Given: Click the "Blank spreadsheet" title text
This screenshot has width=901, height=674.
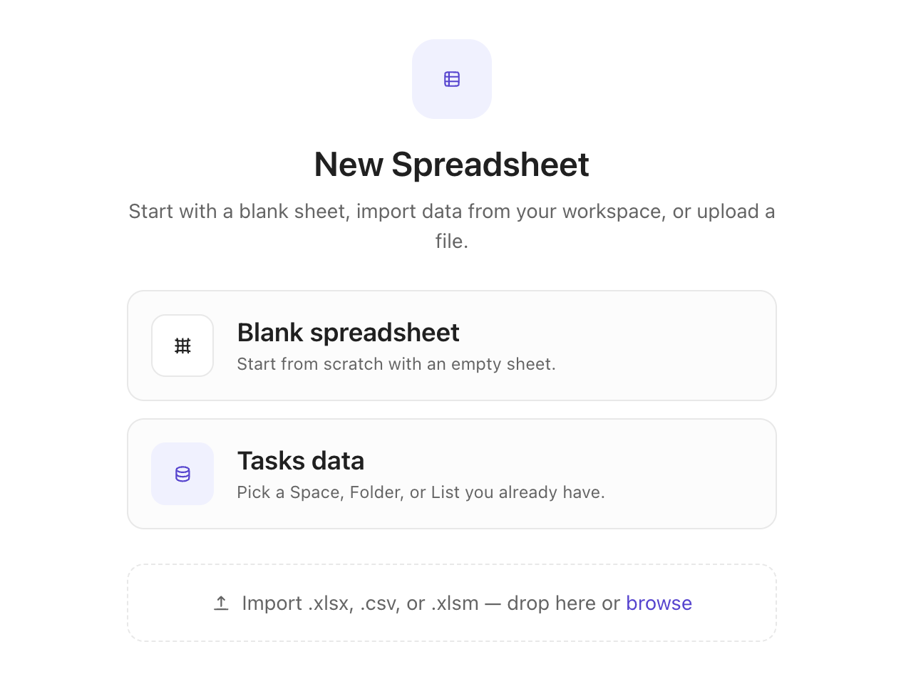Looking at the screenshot, I should click(x=348, y=333).
